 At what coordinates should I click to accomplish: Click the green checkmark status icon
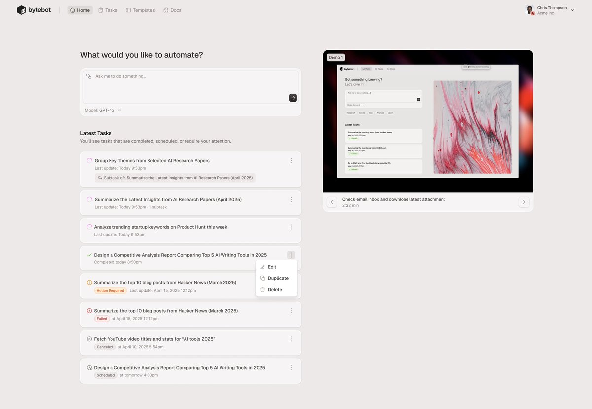(89, 255)
